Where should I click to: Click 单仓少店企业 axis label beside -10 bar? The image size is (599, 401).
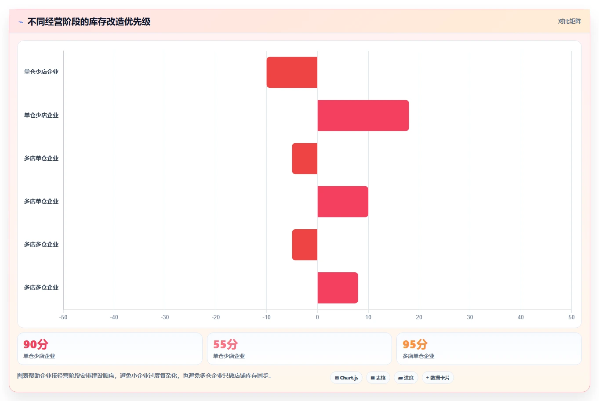(41, 72)
